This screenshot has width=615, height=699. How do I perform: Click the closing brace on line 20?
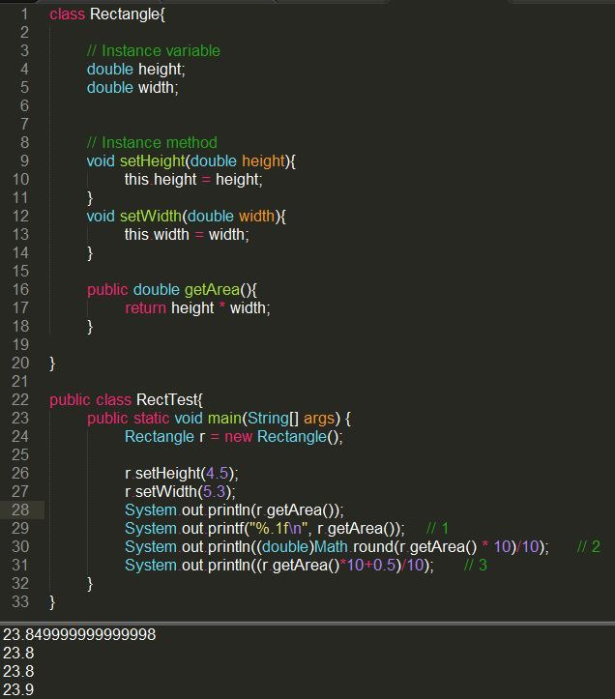[x=52, y=364]
